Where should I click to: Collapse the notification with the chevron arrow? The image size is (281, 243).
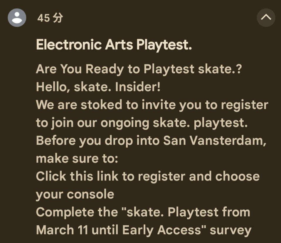pos(266,18)
